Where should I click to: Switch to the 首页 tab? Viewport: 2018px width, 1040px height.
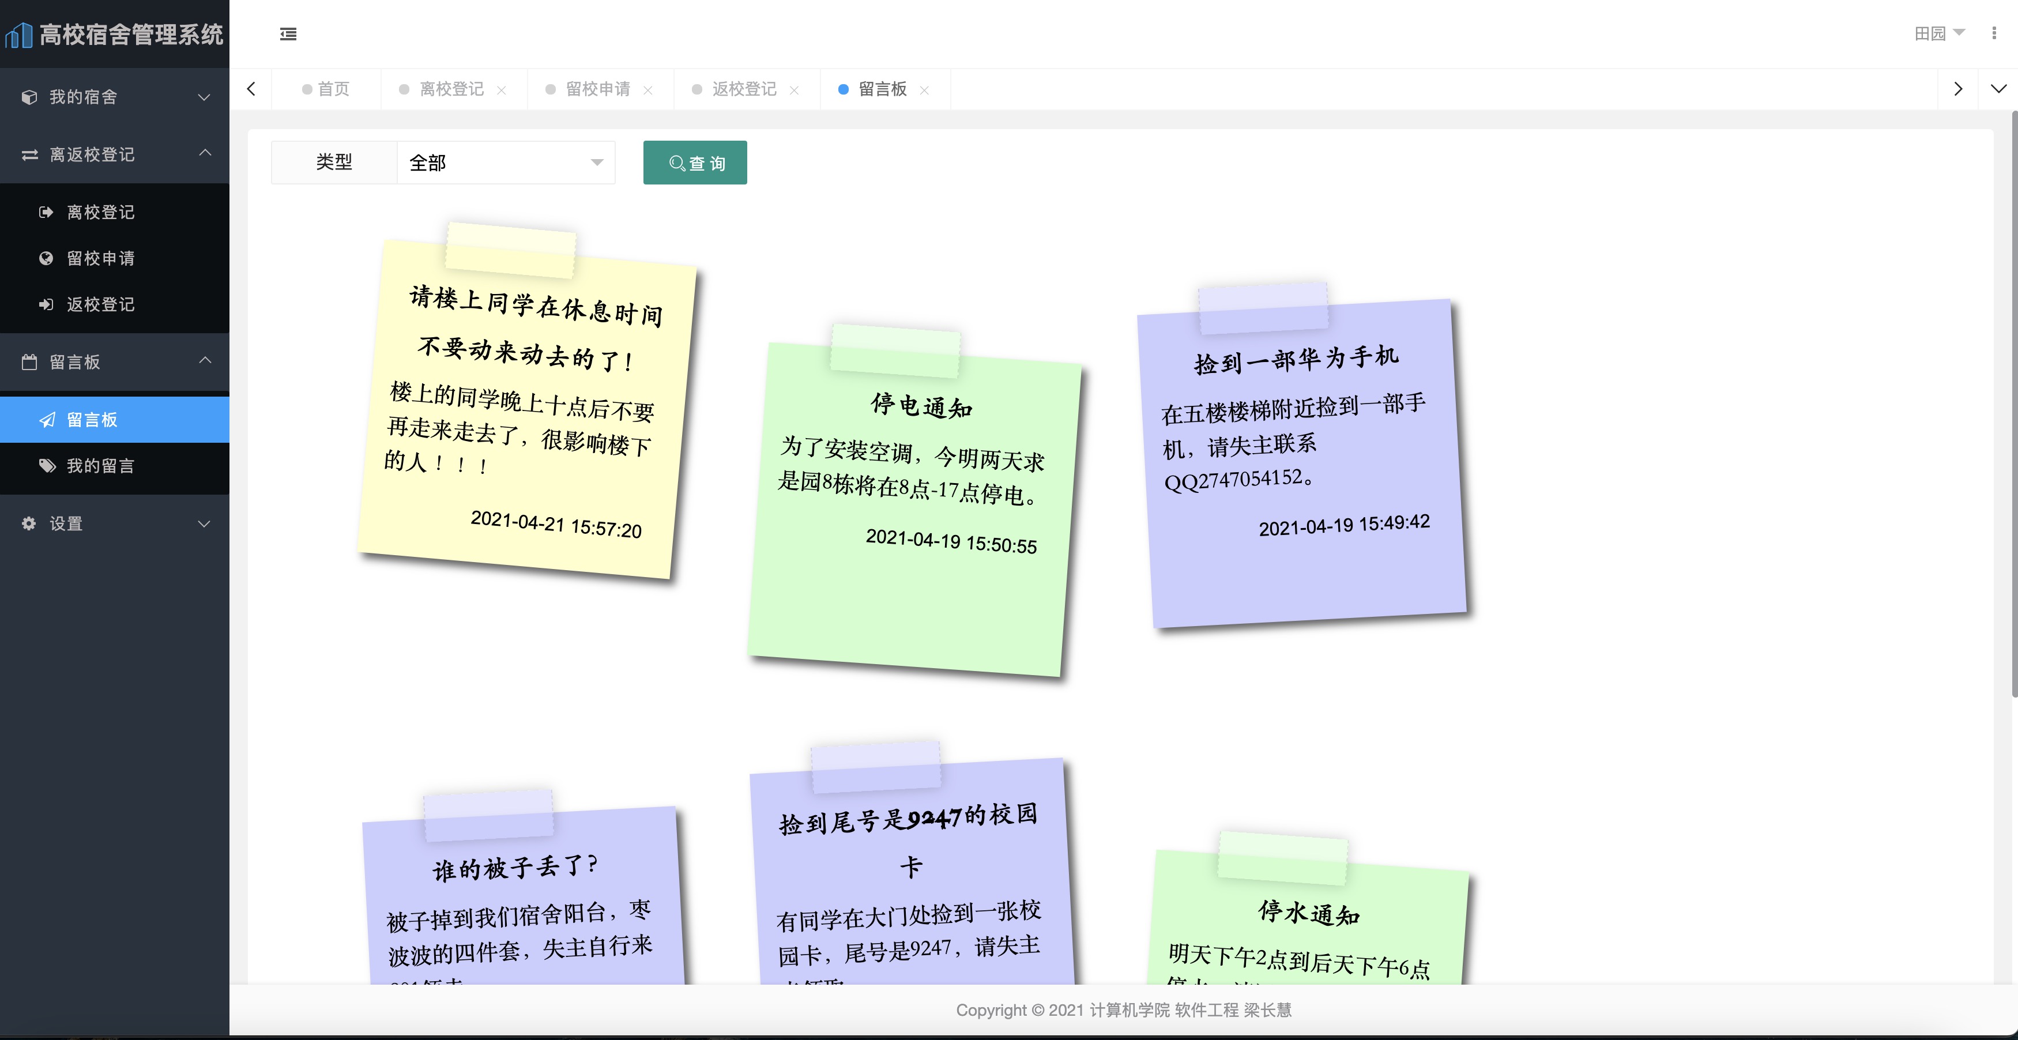click(x=332, y=89)
